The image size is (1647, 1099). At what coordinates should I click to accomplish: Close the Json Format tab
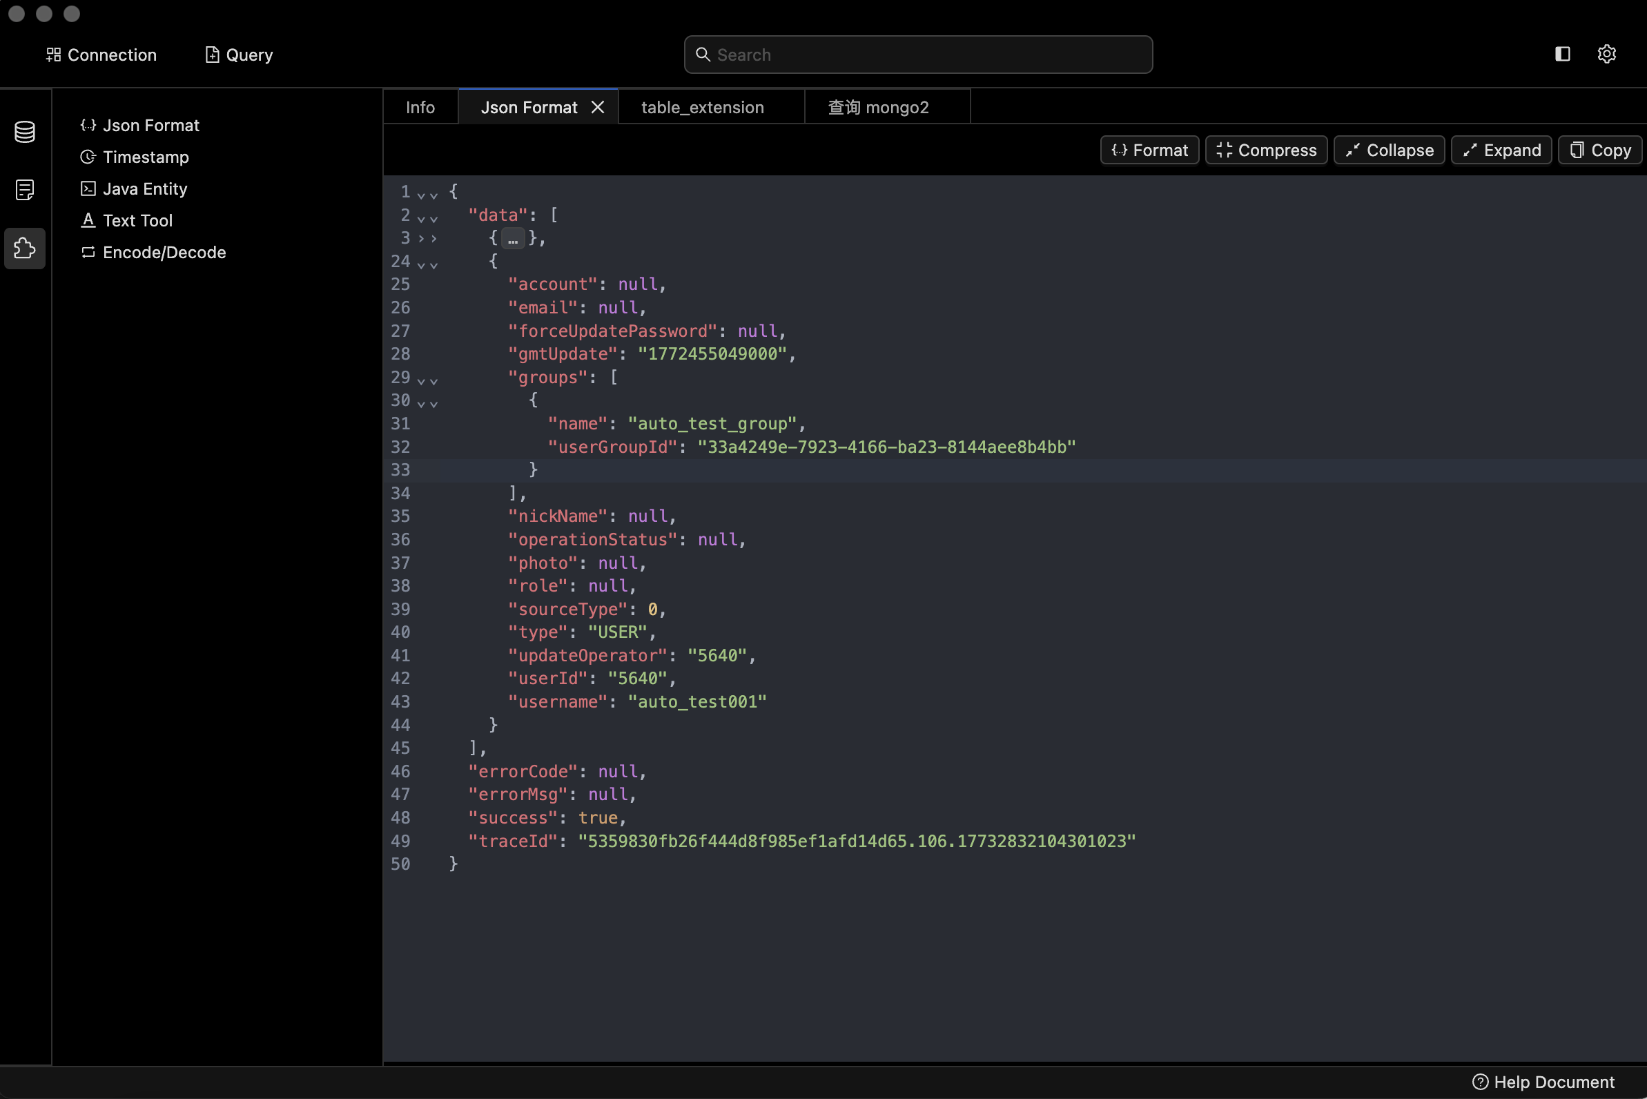(x=598, y=106)
